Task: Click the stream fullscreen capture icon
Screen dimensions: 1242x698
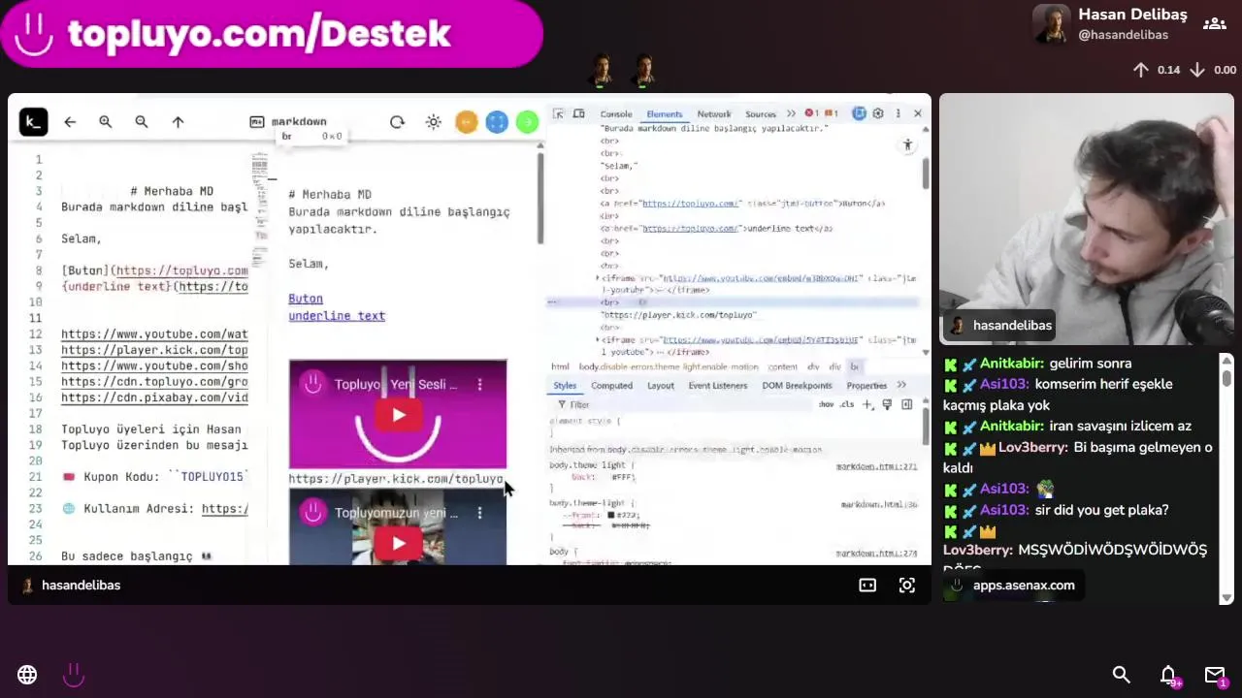Action: point(907,586)
